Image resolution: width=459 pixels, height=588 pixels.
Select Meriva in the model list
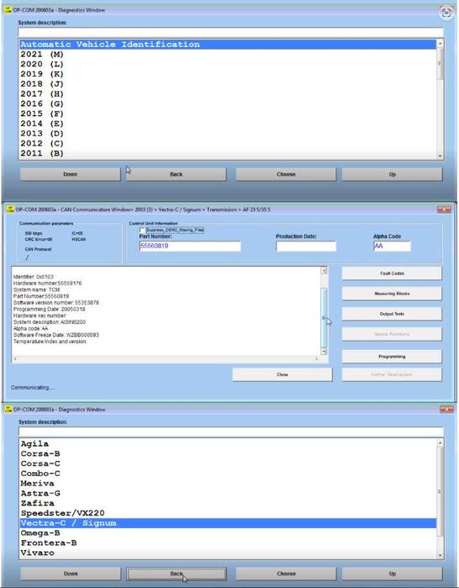228,484
